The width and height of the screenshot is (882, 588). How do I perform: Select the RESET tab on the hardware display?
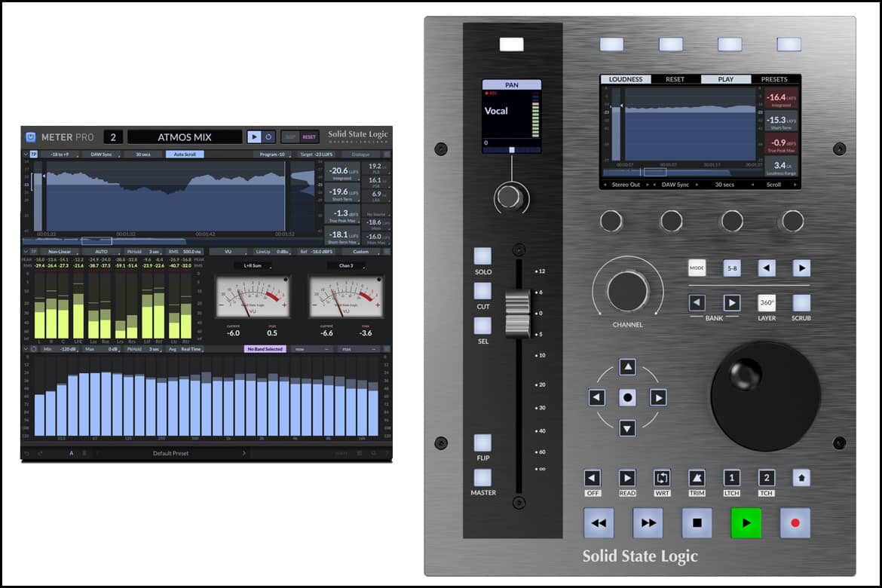tap(675, 79)
